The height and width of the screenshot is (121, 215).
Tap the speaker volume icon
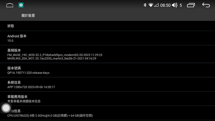[174, 5]
